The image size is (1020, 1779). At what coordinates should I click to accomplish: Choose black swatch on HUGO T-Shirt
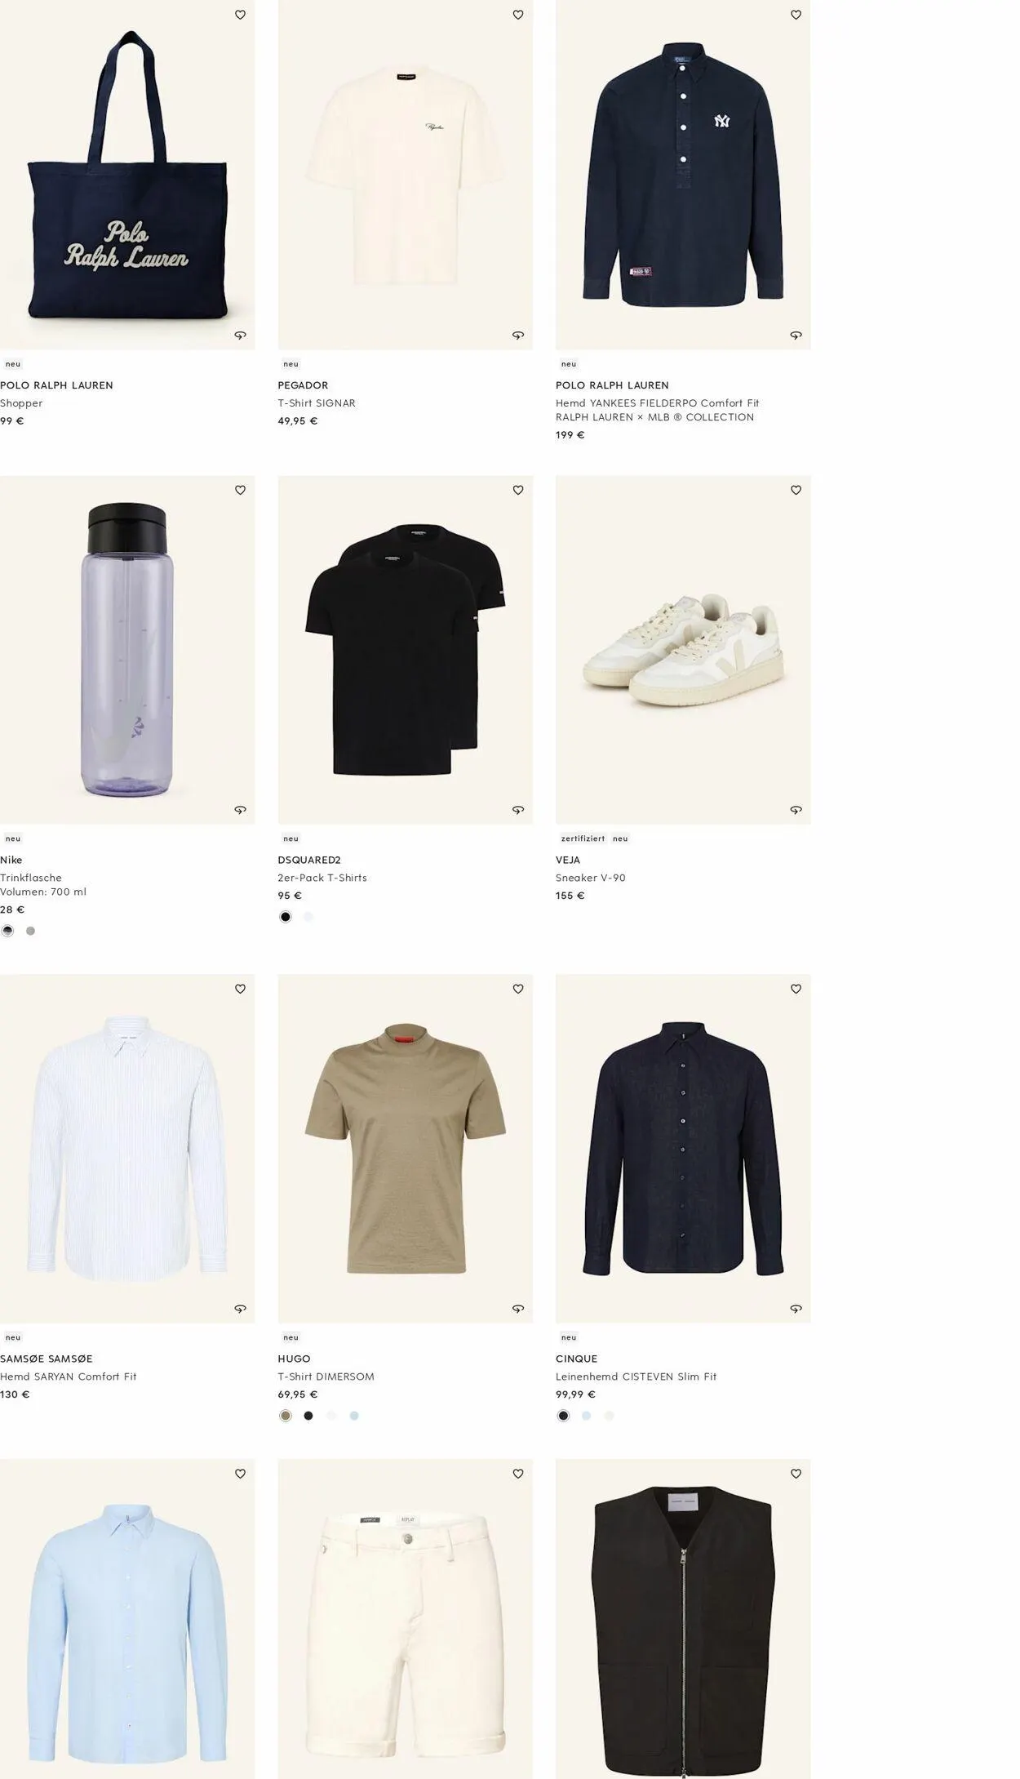point(308,1416)
